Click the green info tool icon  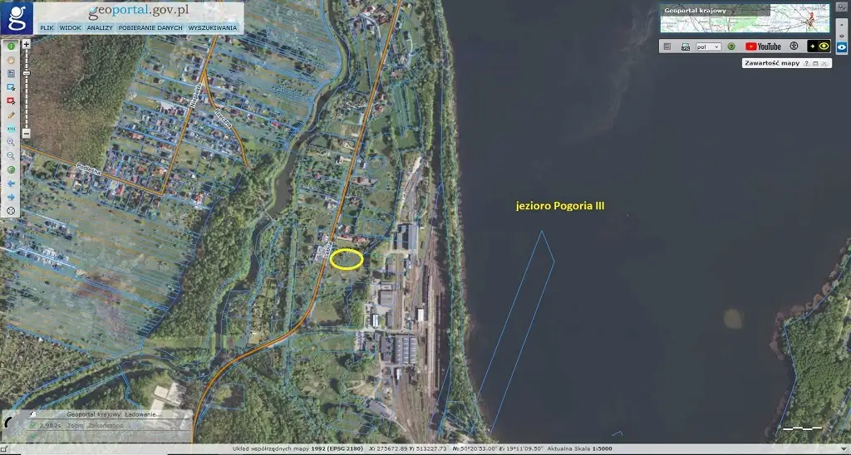[12, 46]
